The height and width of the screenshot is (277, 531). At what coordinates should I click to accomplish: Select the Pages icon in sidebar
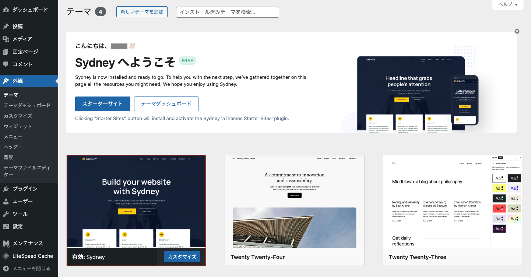pyautogui.click(x=6, y=52)
